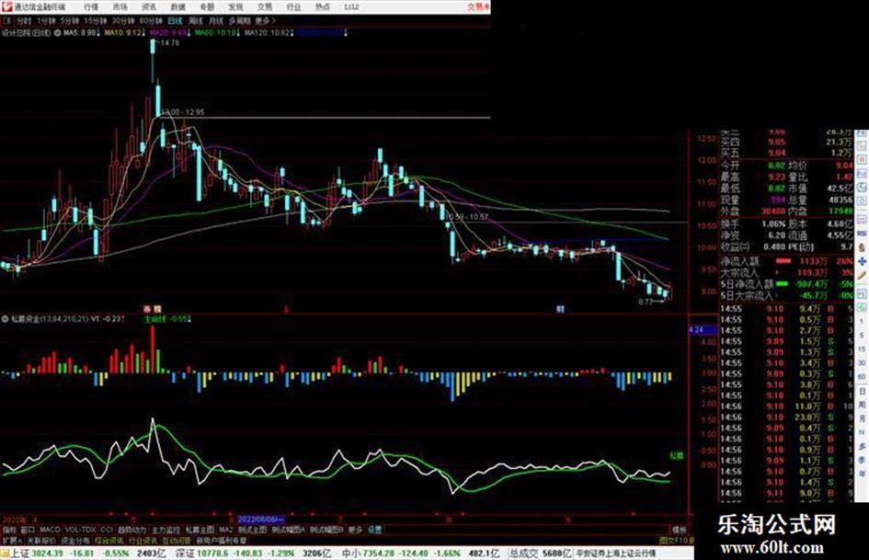Open 更多 indicators in bottom bar

click(355, 530)
